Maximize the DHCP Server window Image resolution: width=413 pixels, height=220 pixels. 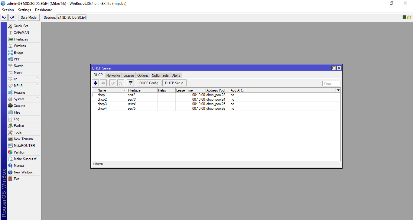tap(334, 68)
